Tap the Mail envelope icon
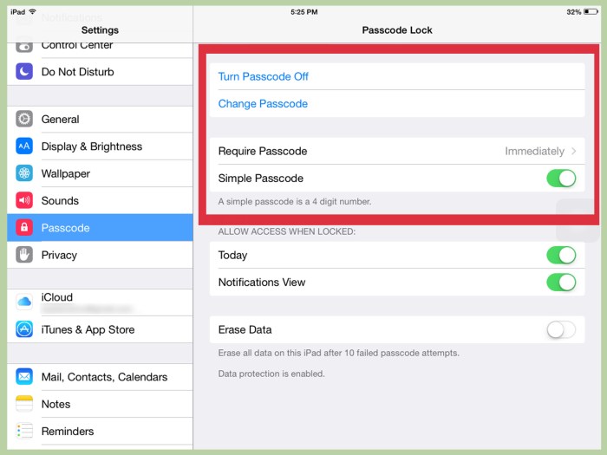The image size is (607, 455). click(x=24, y=377)
